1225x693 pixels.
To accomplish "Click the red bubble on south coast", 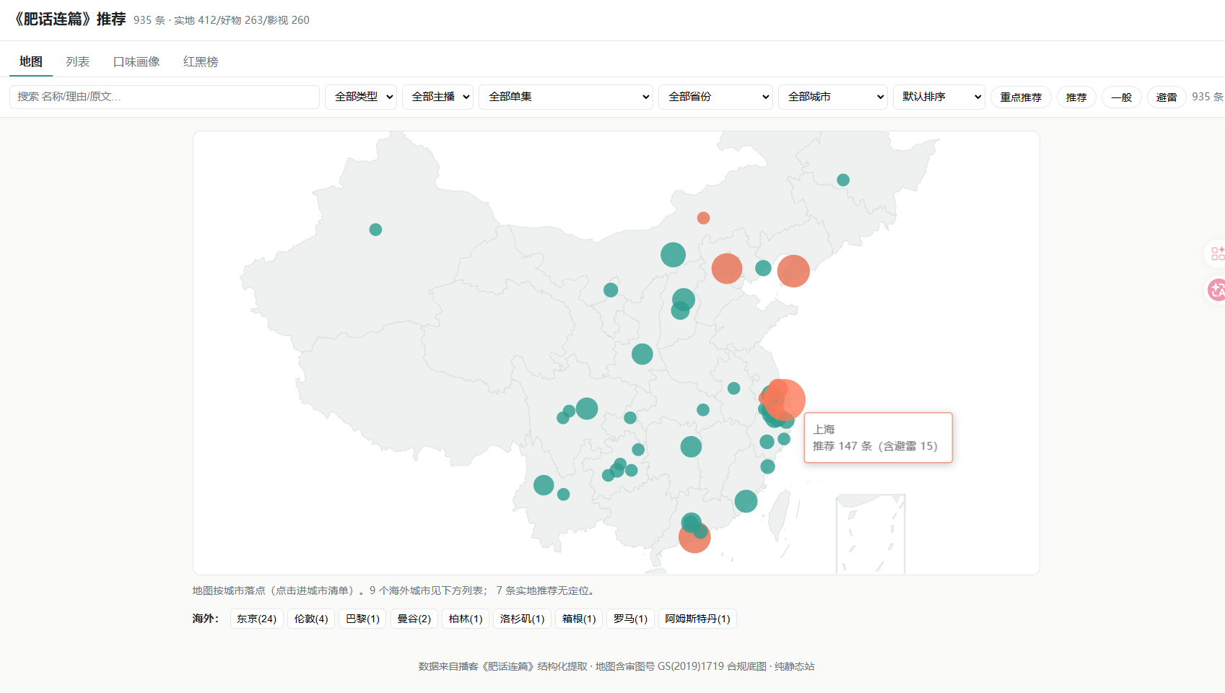I will [x=694, y=537].
